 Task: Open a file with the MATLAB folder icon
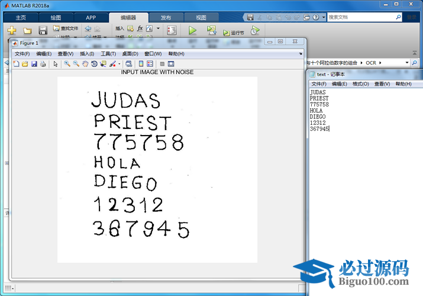click(x=27, y=31)
